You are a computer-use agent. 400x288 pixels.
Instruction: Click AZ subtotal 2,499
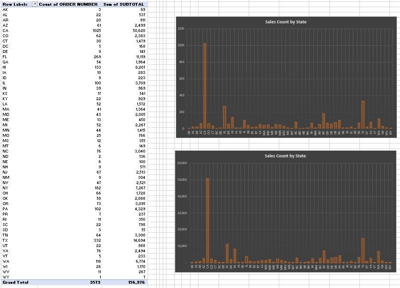tap(140, 25)
